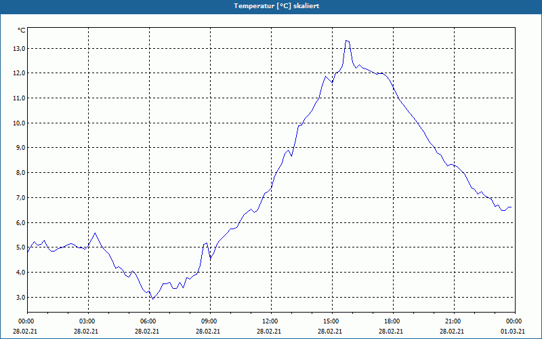Click the 03:00 time label

pyautogui.click(x=88, y=321)
